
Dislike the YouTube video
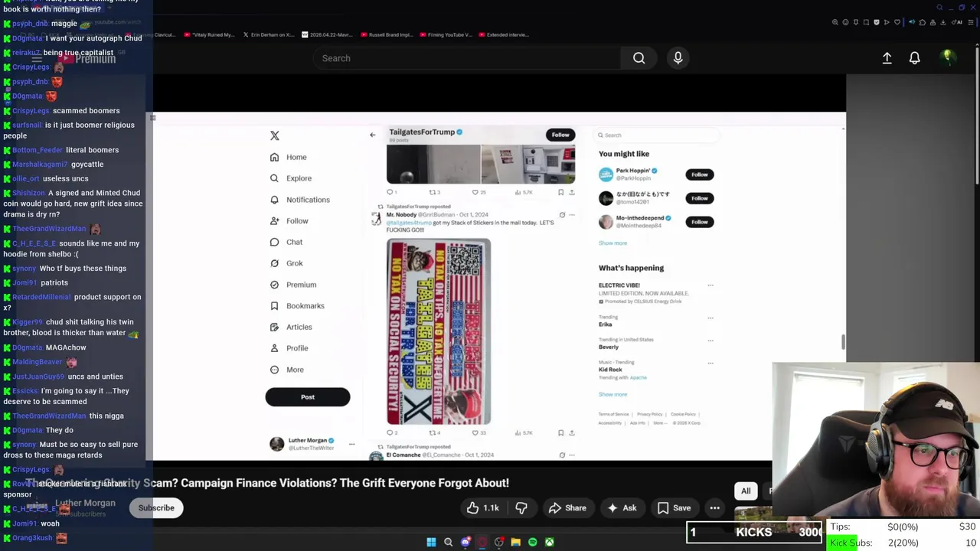tap(521, 508)
